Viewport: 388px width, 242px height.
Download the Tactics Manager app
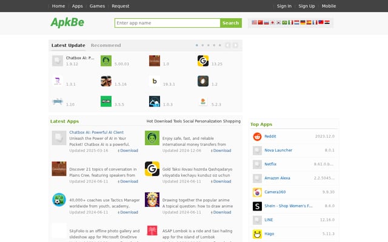pos(128,212)
